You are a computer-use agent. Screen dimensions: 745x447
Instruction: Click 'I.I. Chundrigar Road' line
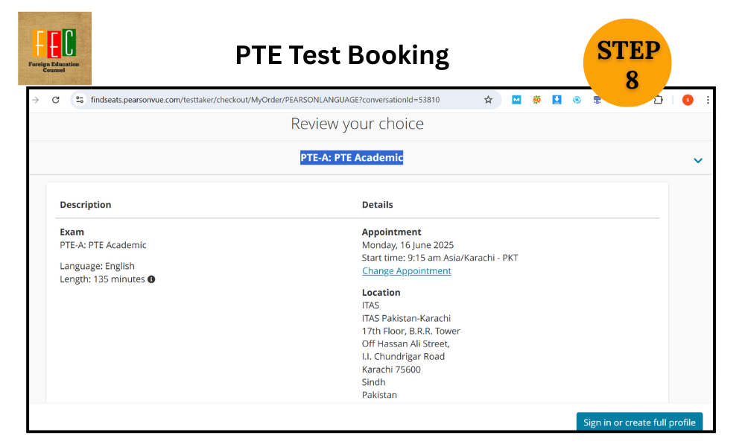(x=403, y=357)
